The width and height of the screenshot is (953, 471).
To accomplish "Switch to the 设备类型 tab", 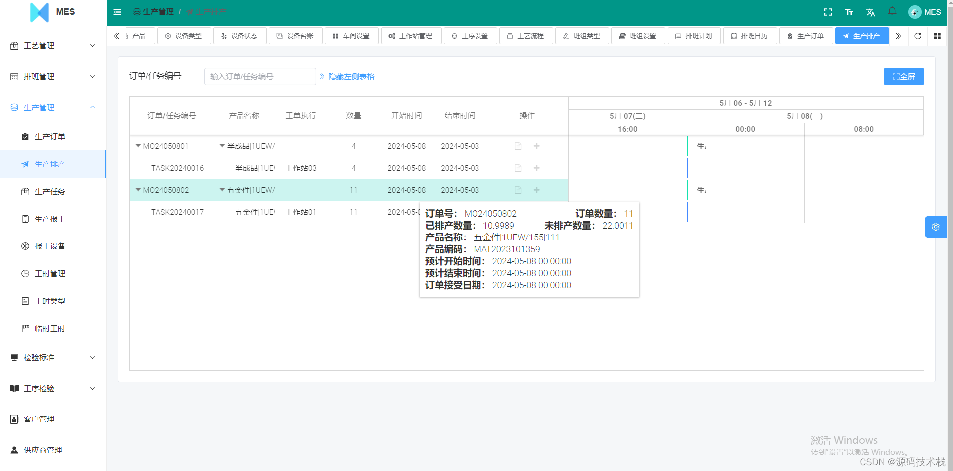I will point(184,36).
